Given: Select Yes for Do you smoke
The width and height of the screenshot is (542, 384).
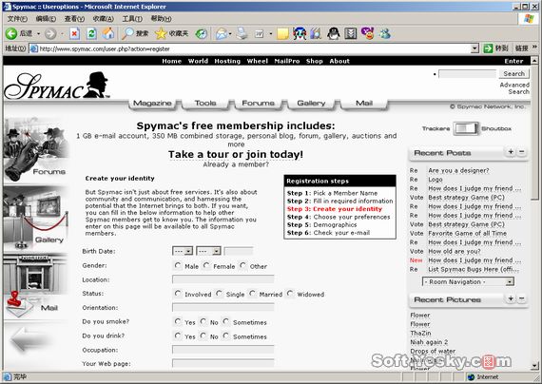Looking at the screenshot, I should 178,321.
